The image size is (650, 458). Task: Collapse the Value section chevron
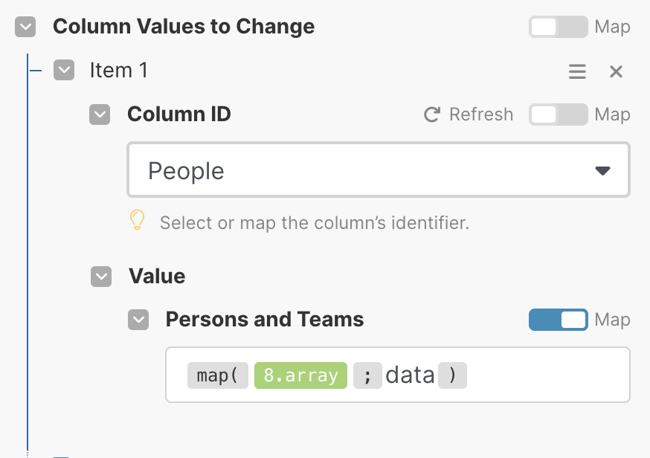click(x=101, y=277)
